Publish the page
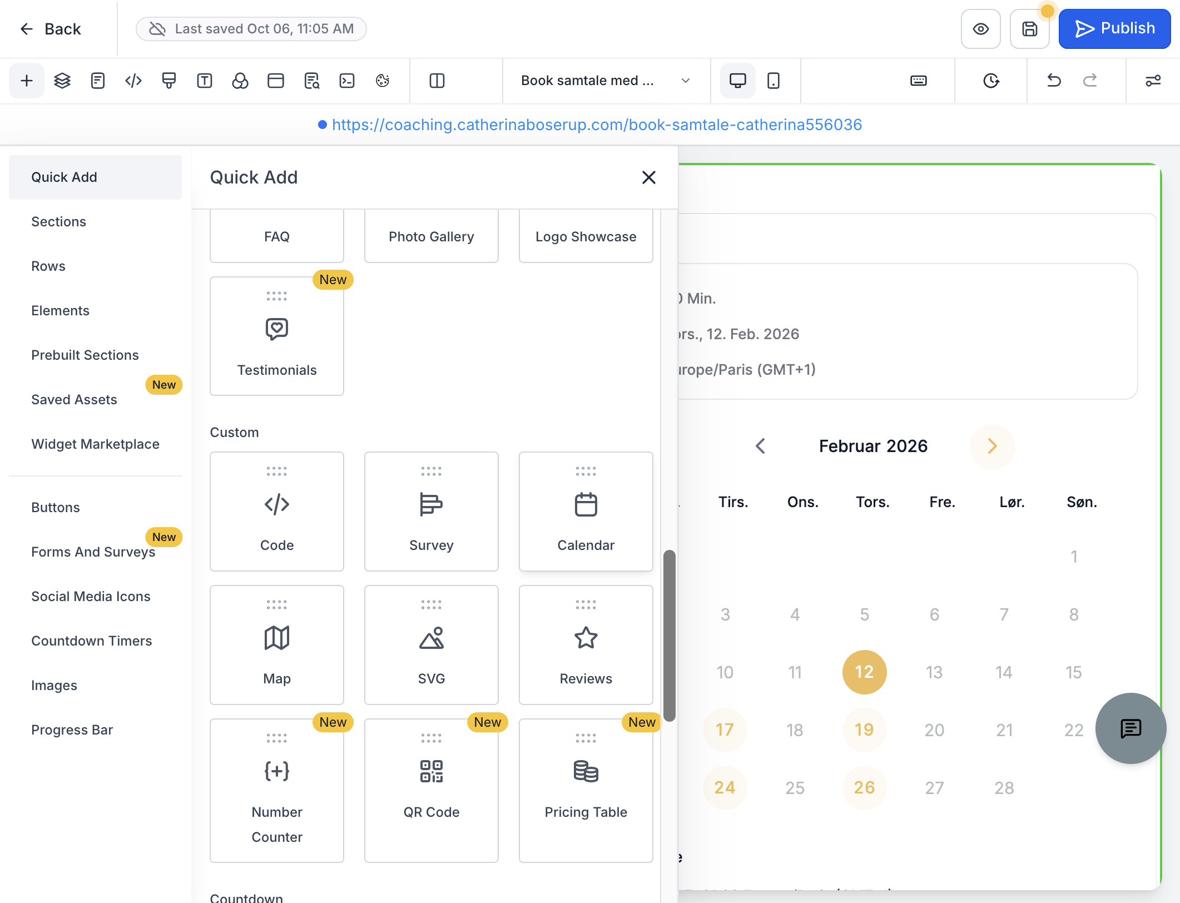1180x903 pixels. (1114, 29)
